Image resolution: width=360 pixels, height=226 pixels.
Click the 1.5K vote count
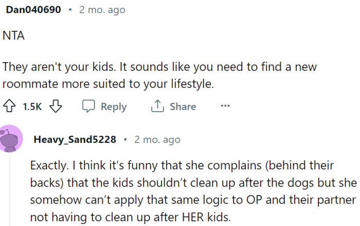coord(33,107)
